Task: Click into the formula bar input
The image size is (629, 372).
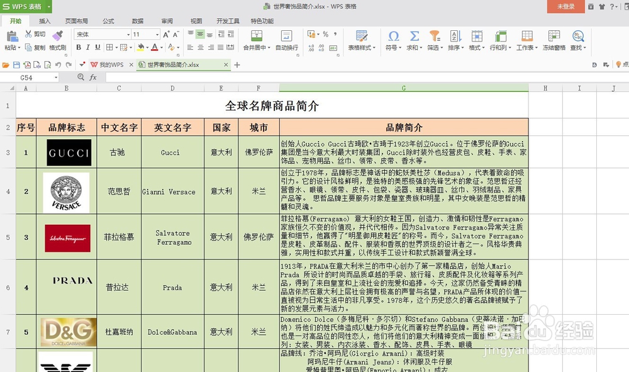Action: [x=367, y=77]
